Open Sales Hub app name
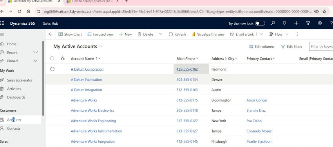Screen dimensions: 333x147 tap(50, 24)
